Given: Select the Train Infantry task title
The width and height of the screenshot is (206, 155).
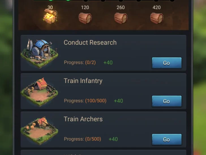Looking at the screenshot, I should coord(83,81).
